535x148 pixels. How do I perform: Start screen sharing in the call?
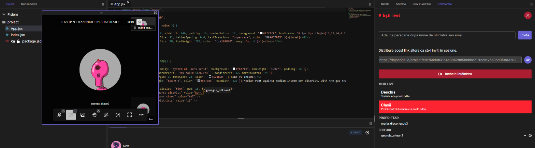[83, 115]
